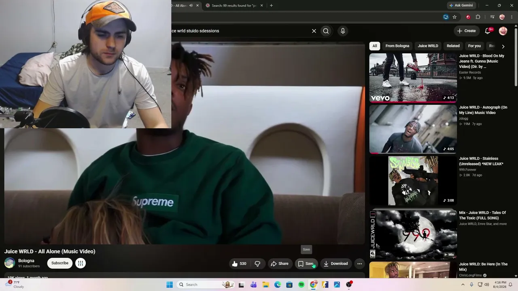
Task: Open Juice WRLD: Be Here title
Action: pos(483,267)
